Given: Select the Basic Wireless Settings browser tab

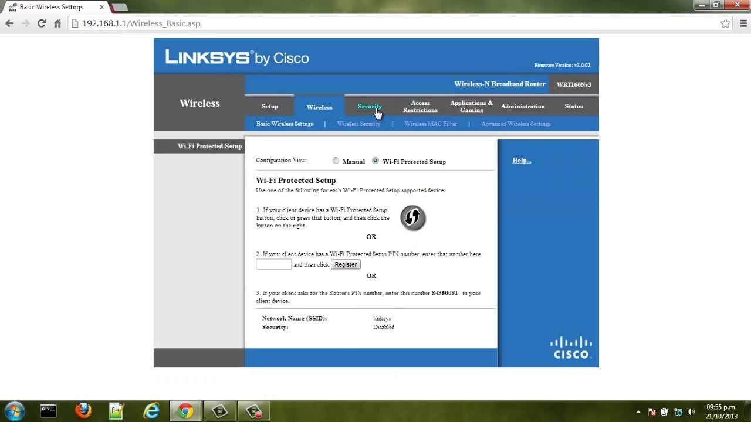Looking at the screenshot, I should (56, 7).
